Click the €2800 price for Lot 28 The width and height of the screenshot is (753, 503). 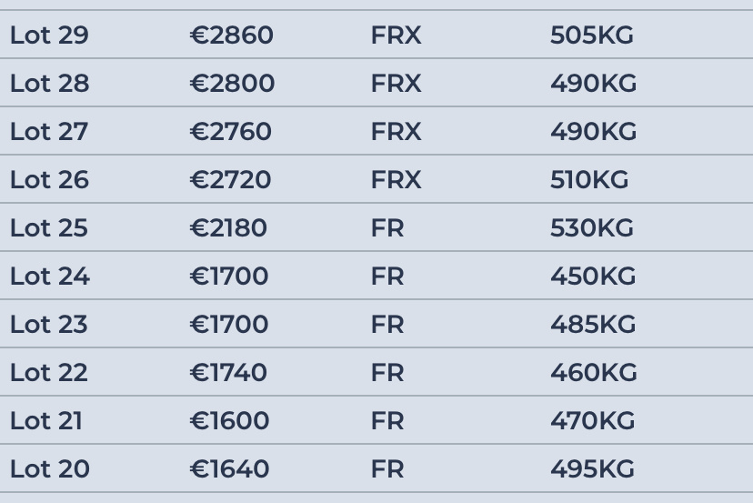[x=232, y=83]
